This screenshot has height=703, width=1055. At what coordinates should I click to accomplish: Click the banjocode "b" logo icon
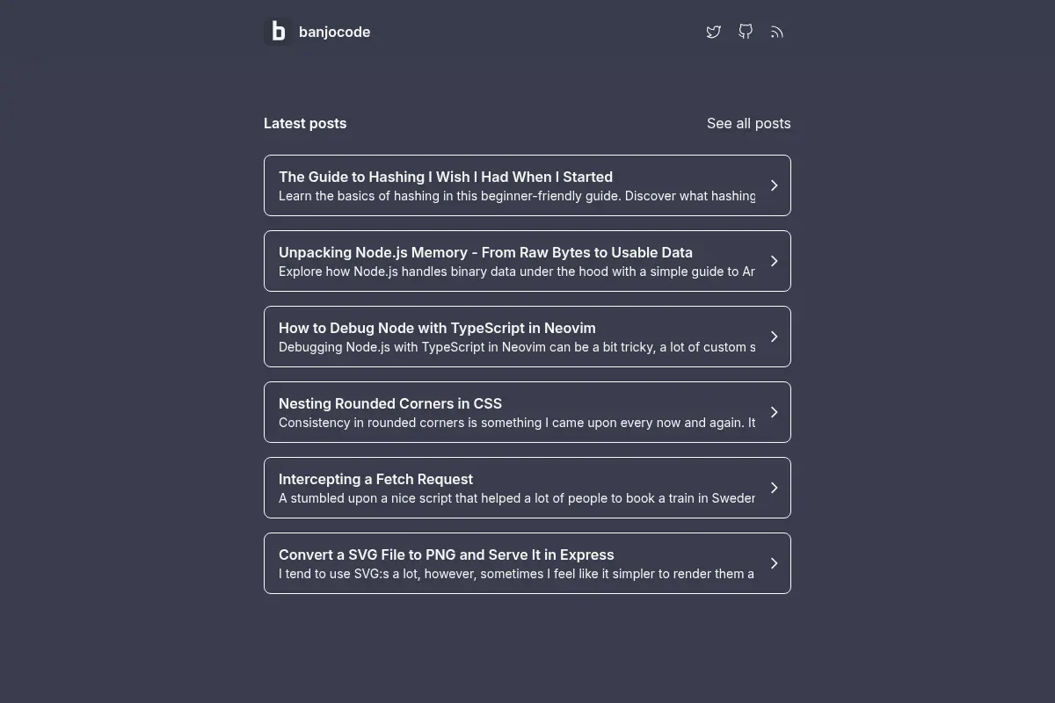[x=278, y=32]
